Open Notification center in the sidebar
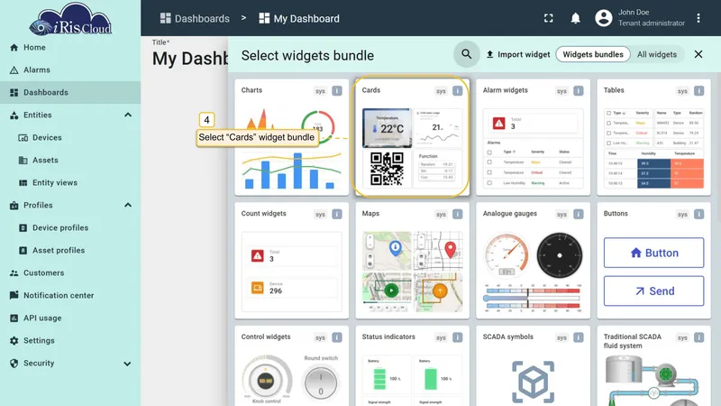Image resolution: width=721 pixels, height=406 pixels. [70, 296]
